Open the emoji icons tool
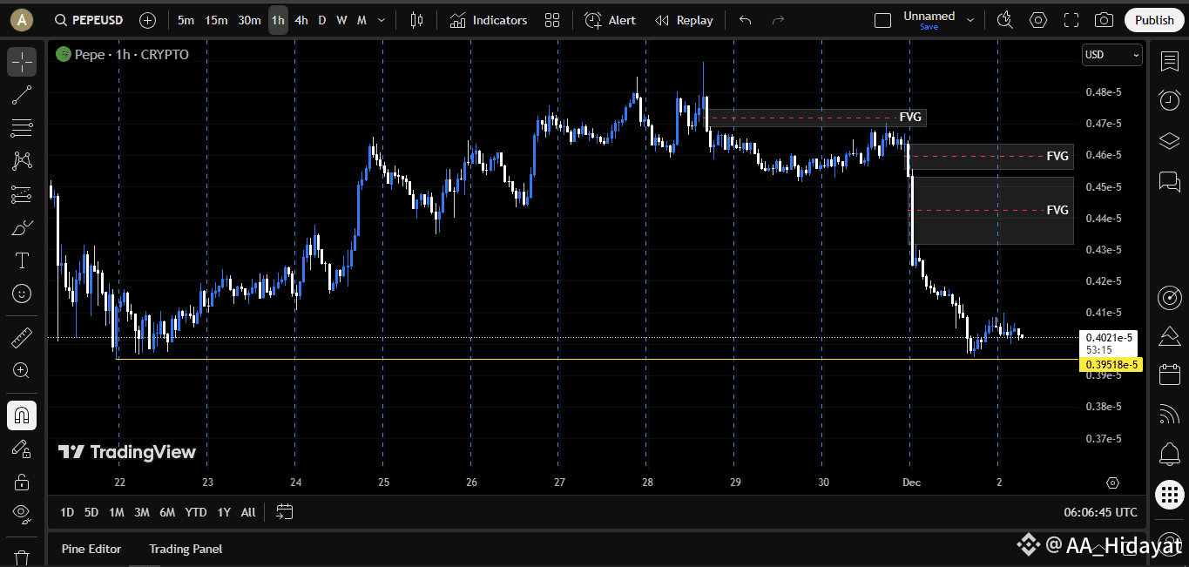Viewport: 1189px width, 567px height. 22,294
